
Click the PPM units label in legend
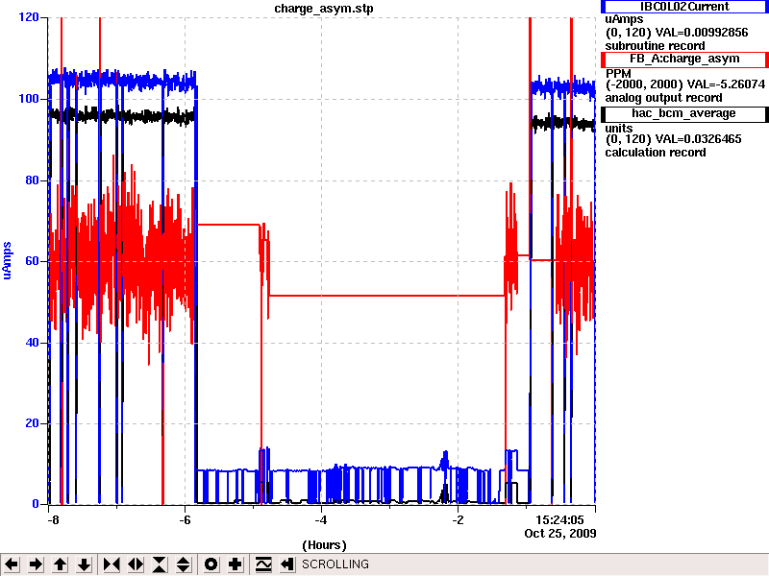click(x=618, y=74)
